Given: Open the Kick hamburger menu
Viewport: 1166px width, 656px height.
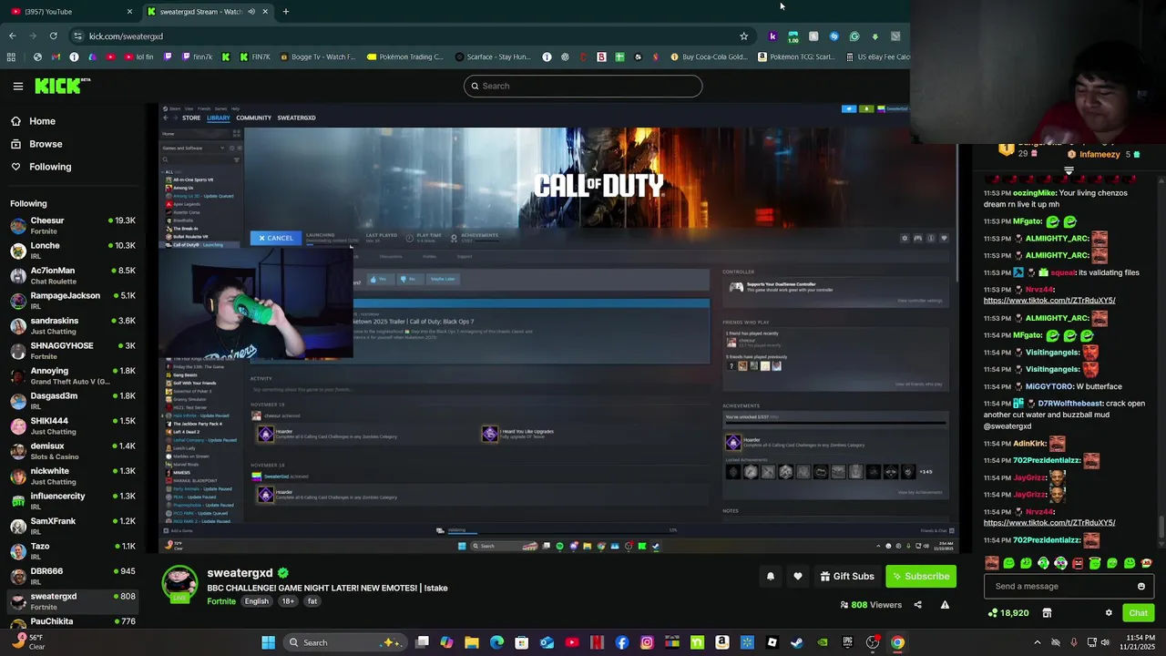Looking at the screenshot, I should coord(17,86).
